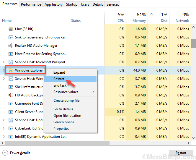Click the 0.1% CPU value

pyautogui.click(x=120, y=112)
